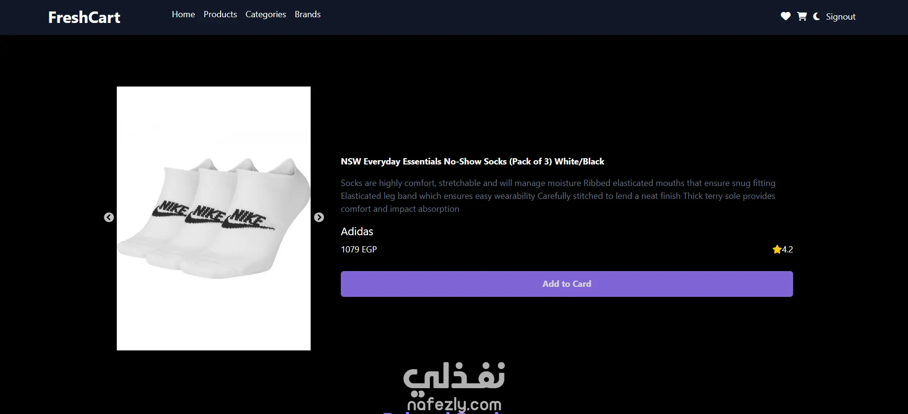Click the 4.2 rating value
908x414 pixels.
[787, 250]
